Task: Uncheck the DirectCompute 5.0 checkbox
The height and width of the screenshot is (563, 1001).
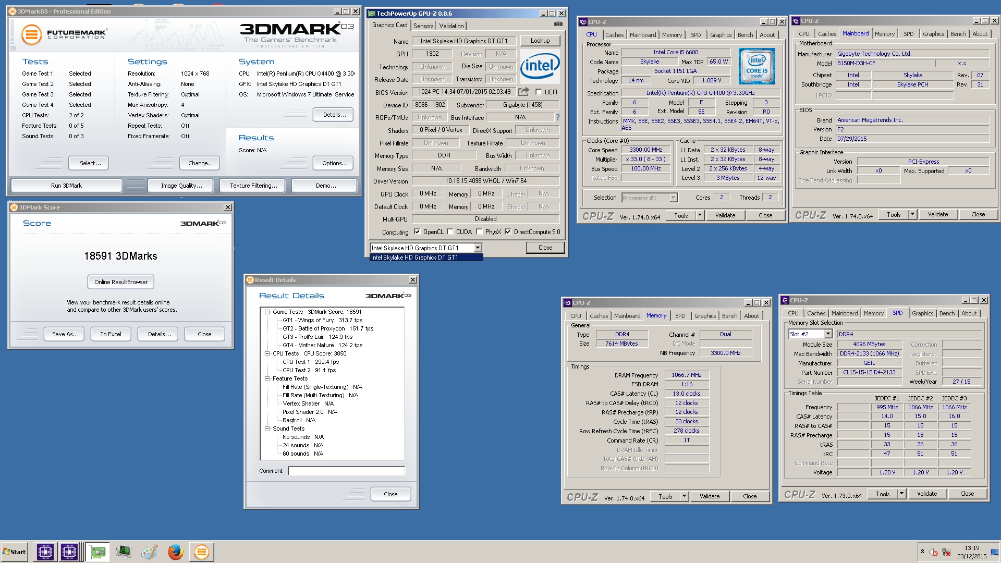Action: pos(508,232)
